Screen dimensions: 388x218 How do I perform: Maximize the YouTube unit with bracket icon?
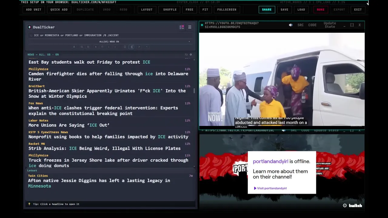pos(352,25)
